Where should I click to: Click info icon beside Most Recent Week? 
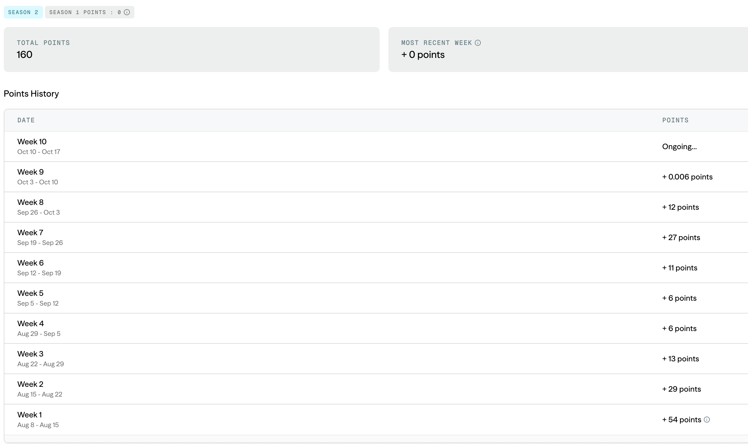(478, 43)
